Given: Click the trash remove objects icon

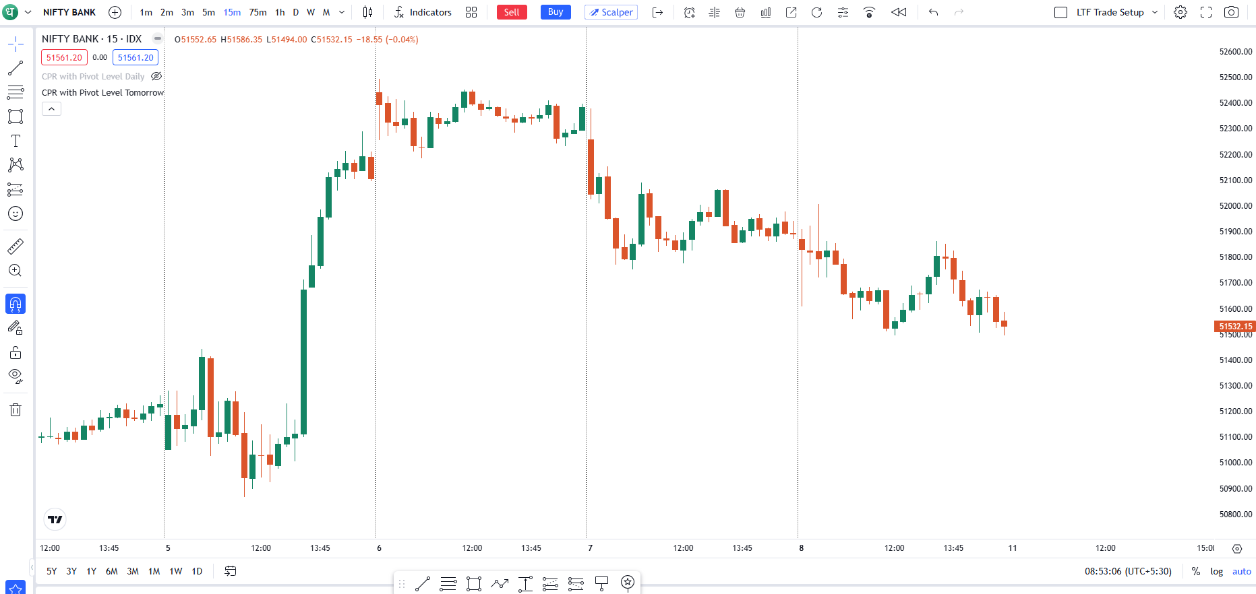Looking at the screenshot, I should (16, 409).
